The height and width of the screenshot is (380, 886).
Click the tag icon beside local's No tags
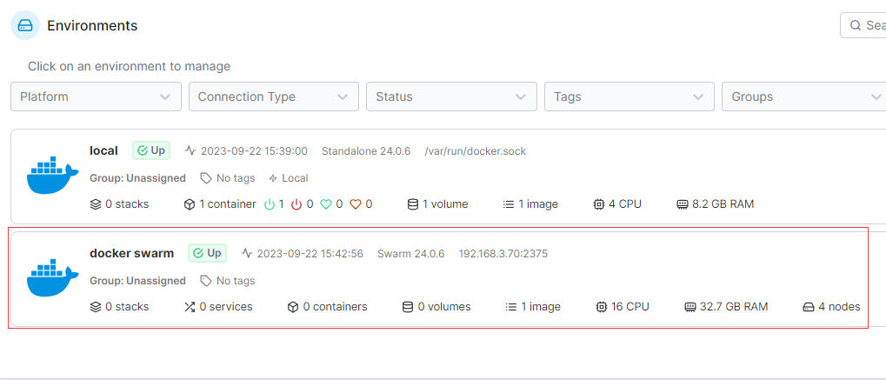206,178
